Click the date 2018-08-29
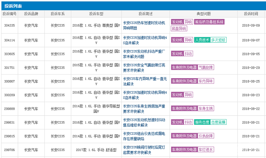 (x=251, y=68)
